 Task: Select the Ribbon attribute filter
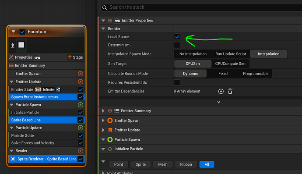pyautogui.click(x=186, y=164)
